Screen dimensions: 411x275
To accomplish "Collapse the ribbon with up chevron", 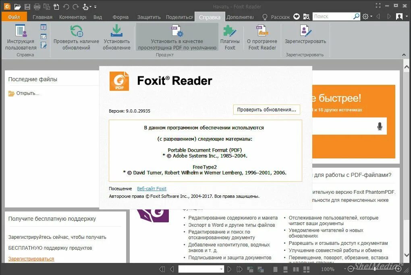I will [x=404, y=55].
